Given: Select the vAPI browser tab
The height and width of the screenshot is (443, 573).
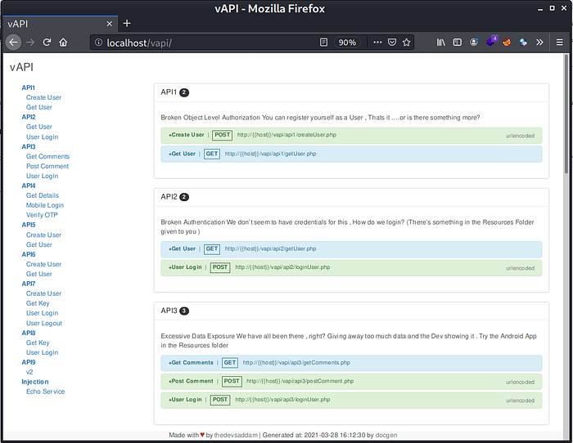Looking at the screenshot, I should tap(61, 24).
